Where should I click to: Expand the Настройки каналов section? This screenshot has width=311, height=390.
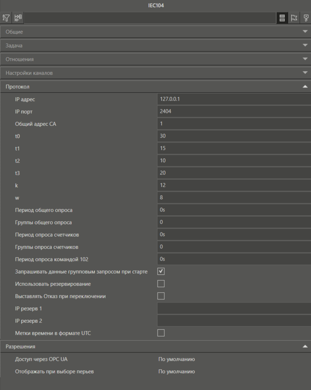point(155,73)
